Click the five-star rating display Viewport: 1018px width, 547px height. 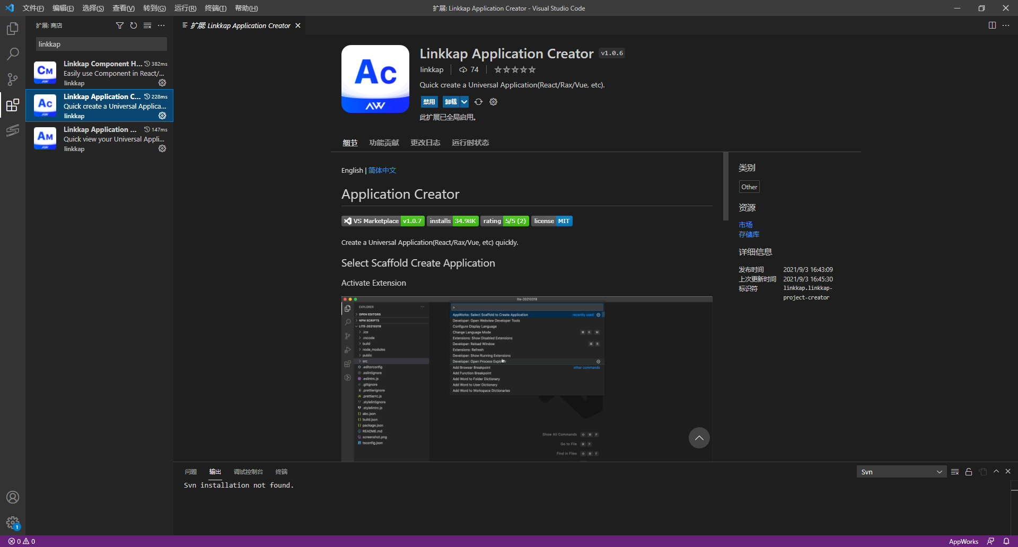coord(515,69)
